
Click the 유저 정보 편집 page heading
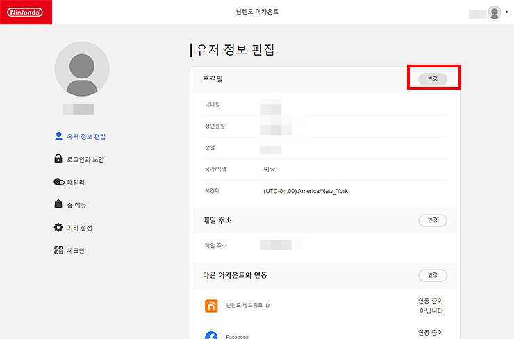(x=235, y=50)
